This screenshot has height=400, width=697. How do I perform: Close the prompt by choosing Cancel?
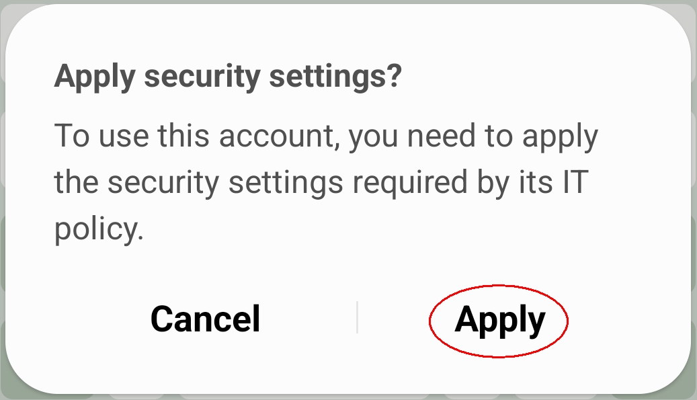coord(205,319)
